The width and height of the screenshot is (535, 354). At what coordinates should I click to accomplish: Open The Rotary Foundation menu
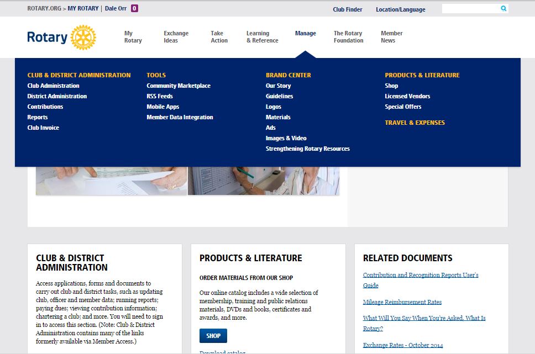click(x=348, y=37)
